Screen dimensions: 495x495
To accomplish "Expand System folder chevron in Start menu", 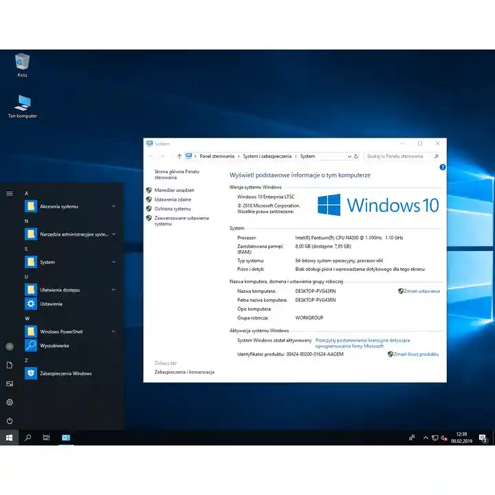I will pyautogui.click(x=113, y=262).
